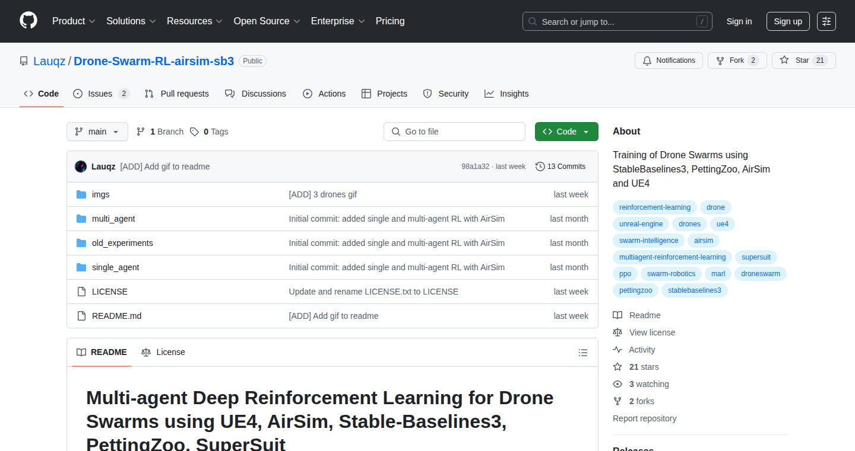Switch to the Code tab
The width and height of the screenshot is (855, 451).
pos(42,94)
